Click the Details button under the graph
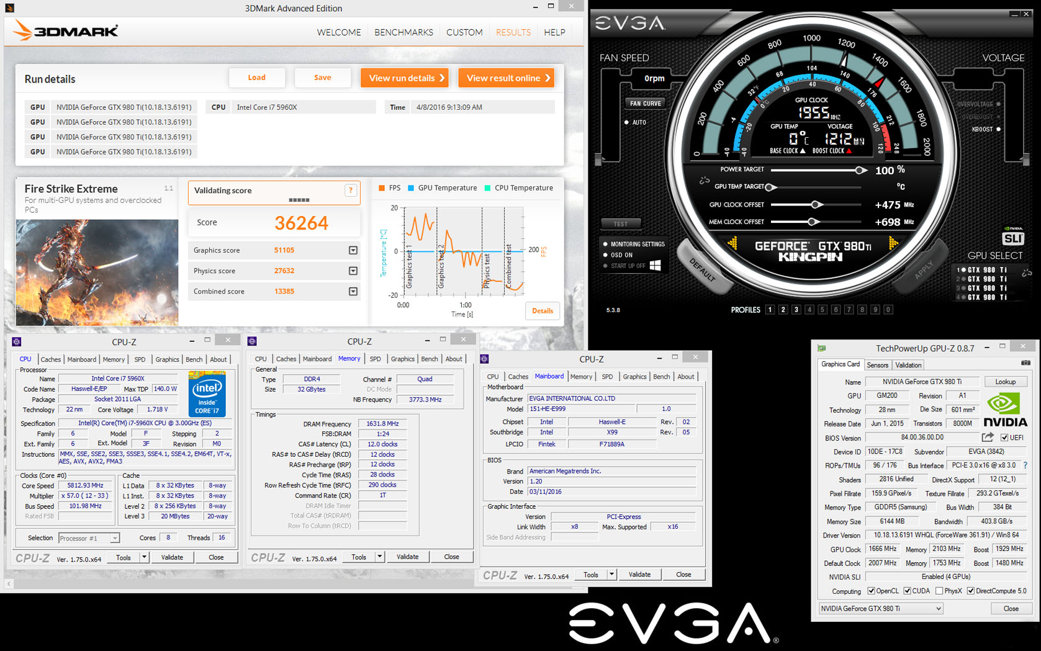The image size is (1041, 651). tap(543, 311)
